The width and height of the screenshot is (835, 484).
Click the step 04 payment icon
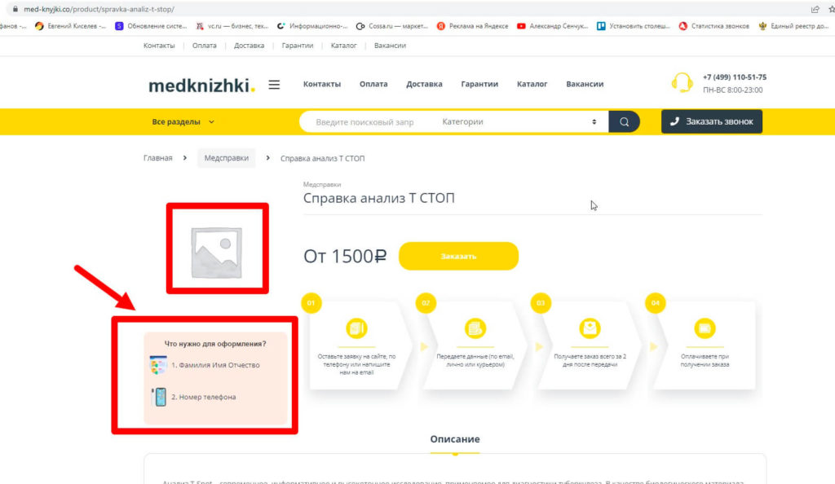click(705, 328)
